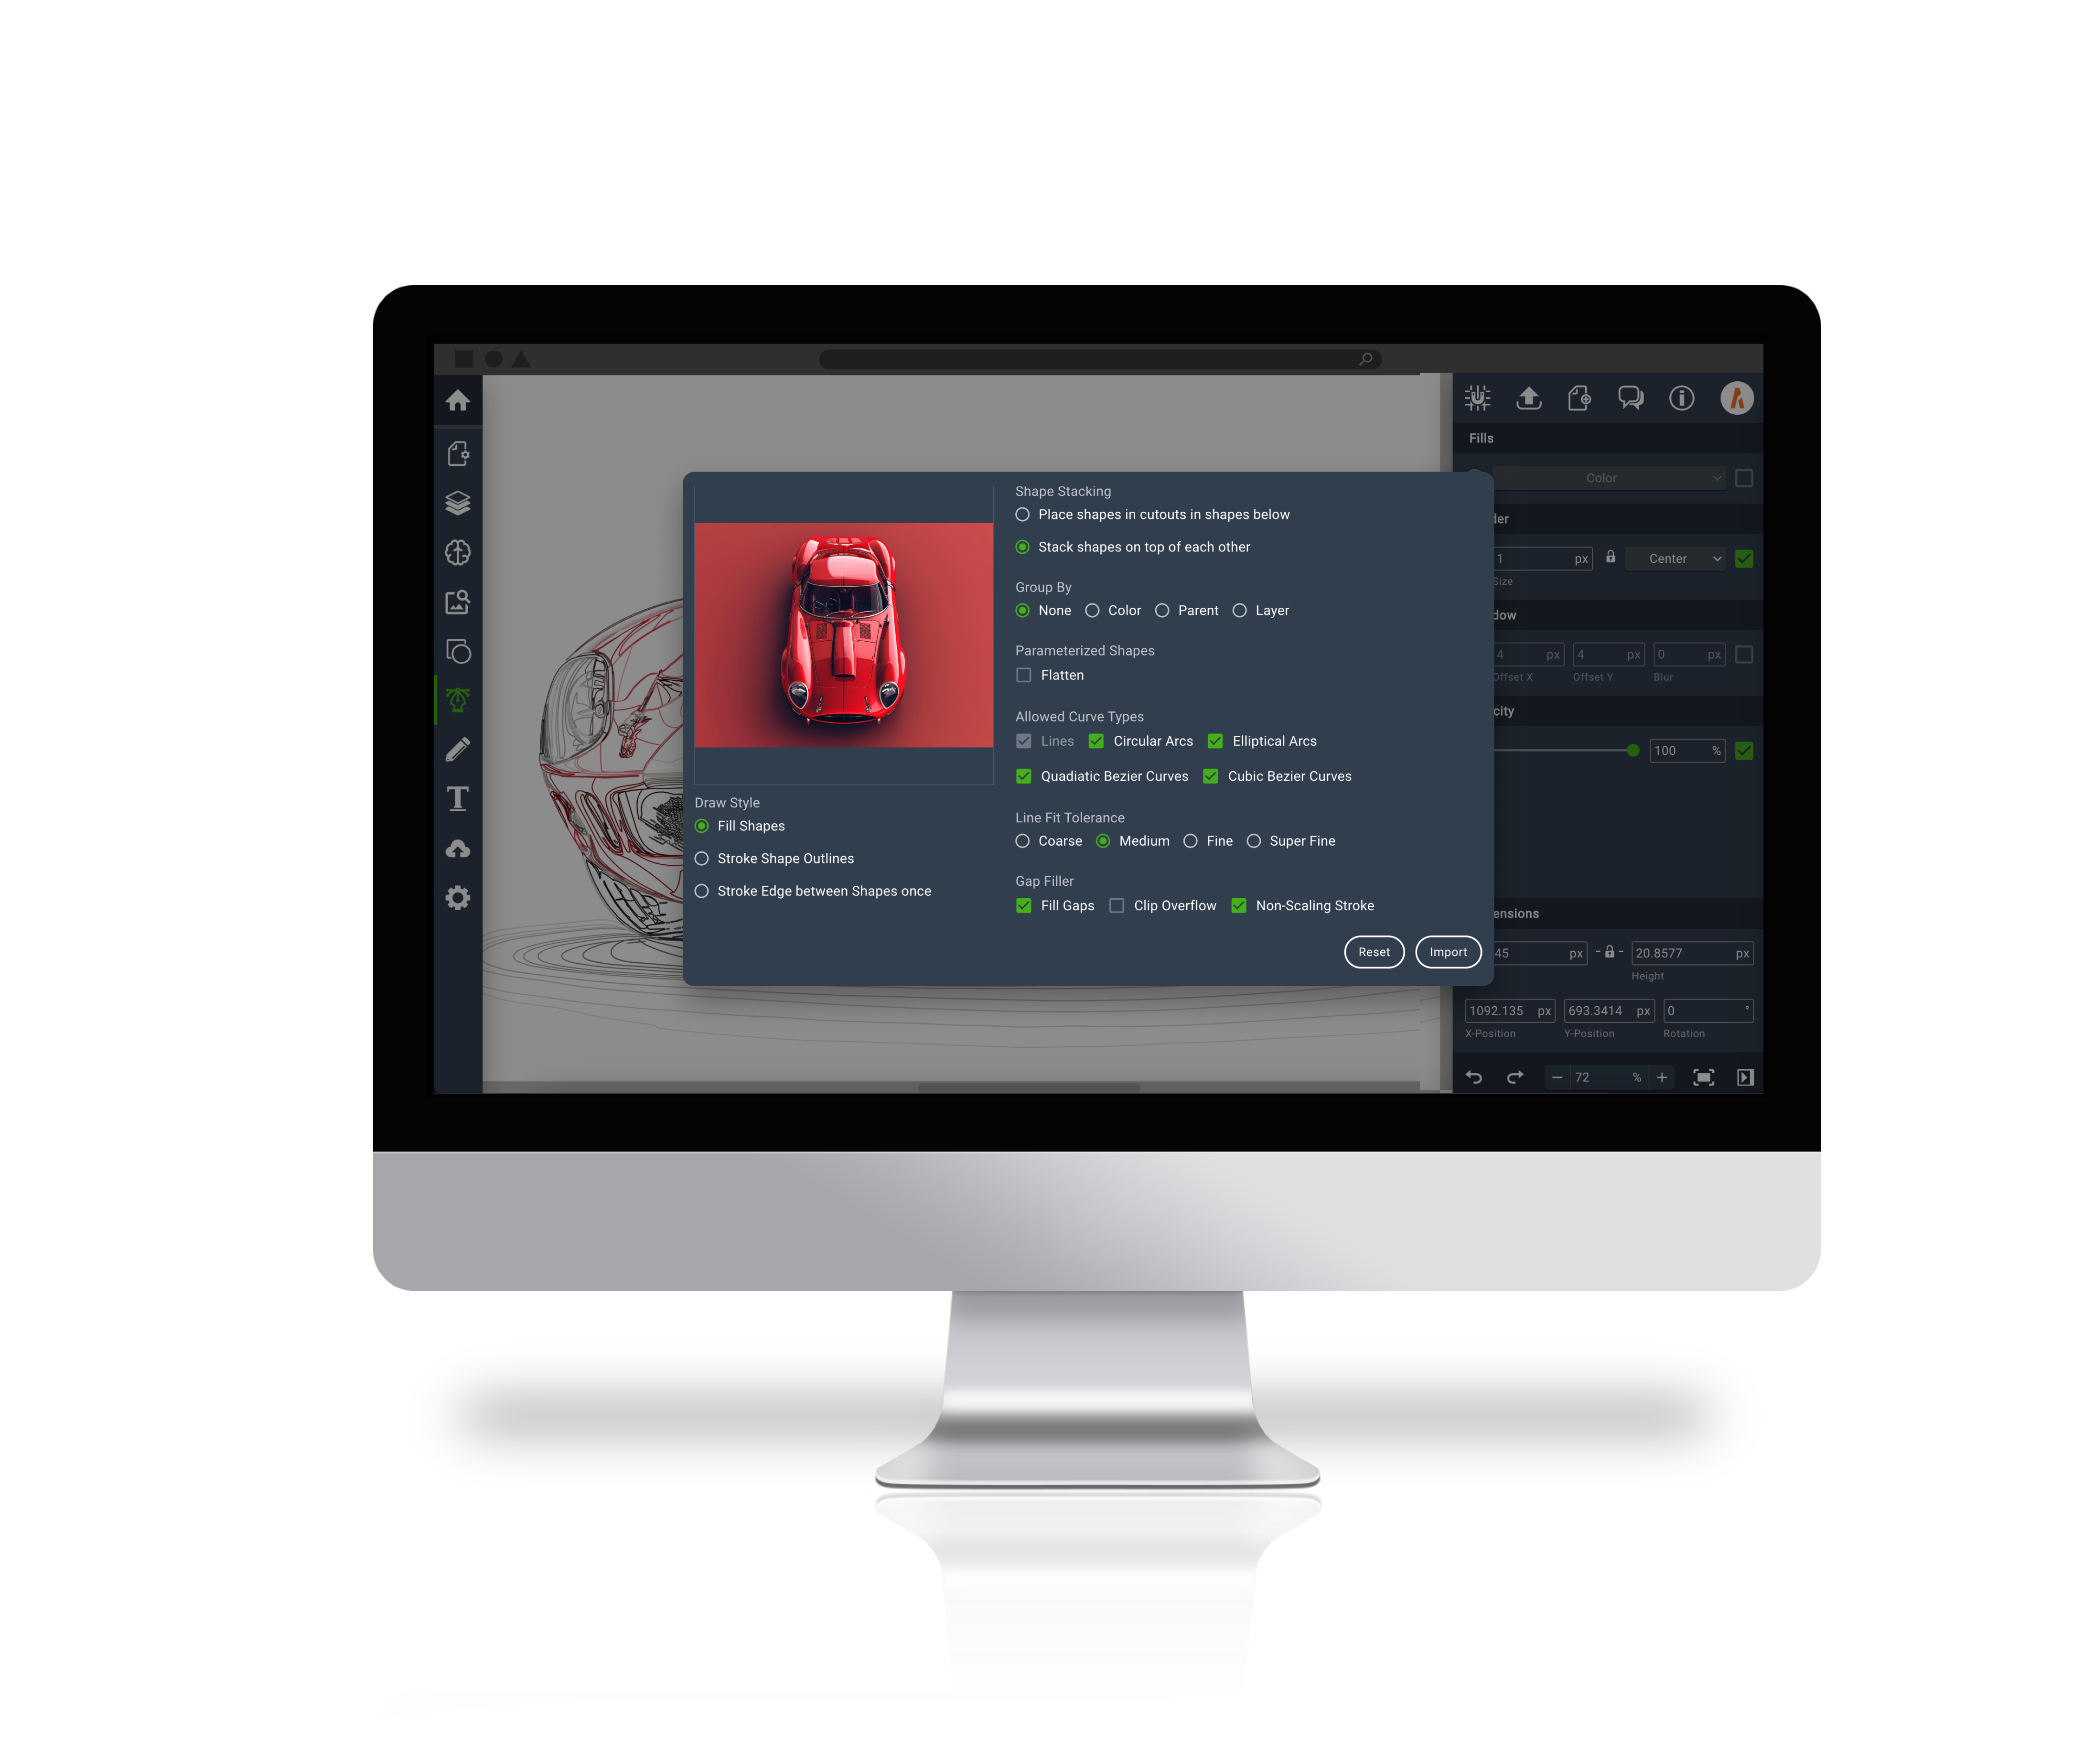Click the upload/export icon in toolbar
Screen dimensions: 2094x1764
pyautogui.click(x=1525, y=397)
